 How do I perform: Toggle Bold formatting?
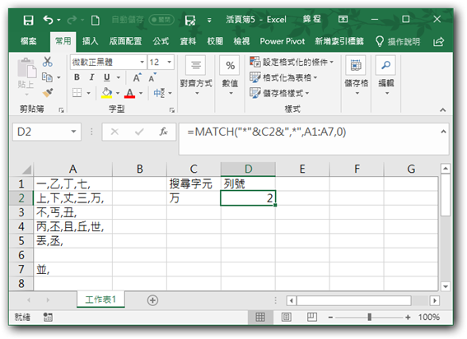77,77
